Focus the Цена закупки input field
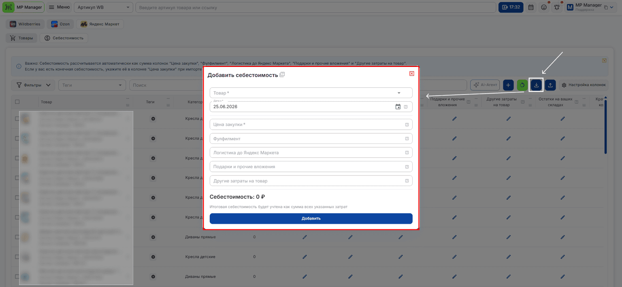The width and height of the screenshot is (622, 287). click(x=311, y=124)
